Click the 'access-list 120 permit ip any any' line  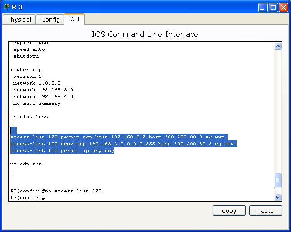(62, 151)
